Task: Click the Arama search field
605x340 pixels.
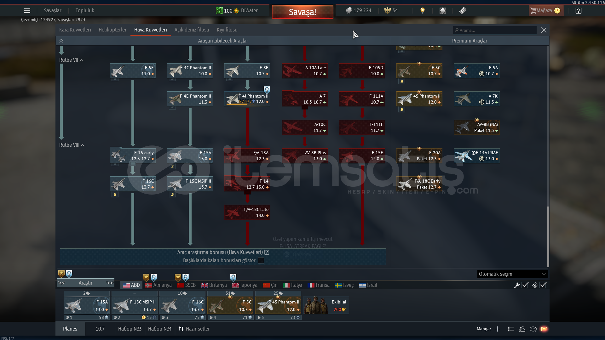Action: (495, 30)
